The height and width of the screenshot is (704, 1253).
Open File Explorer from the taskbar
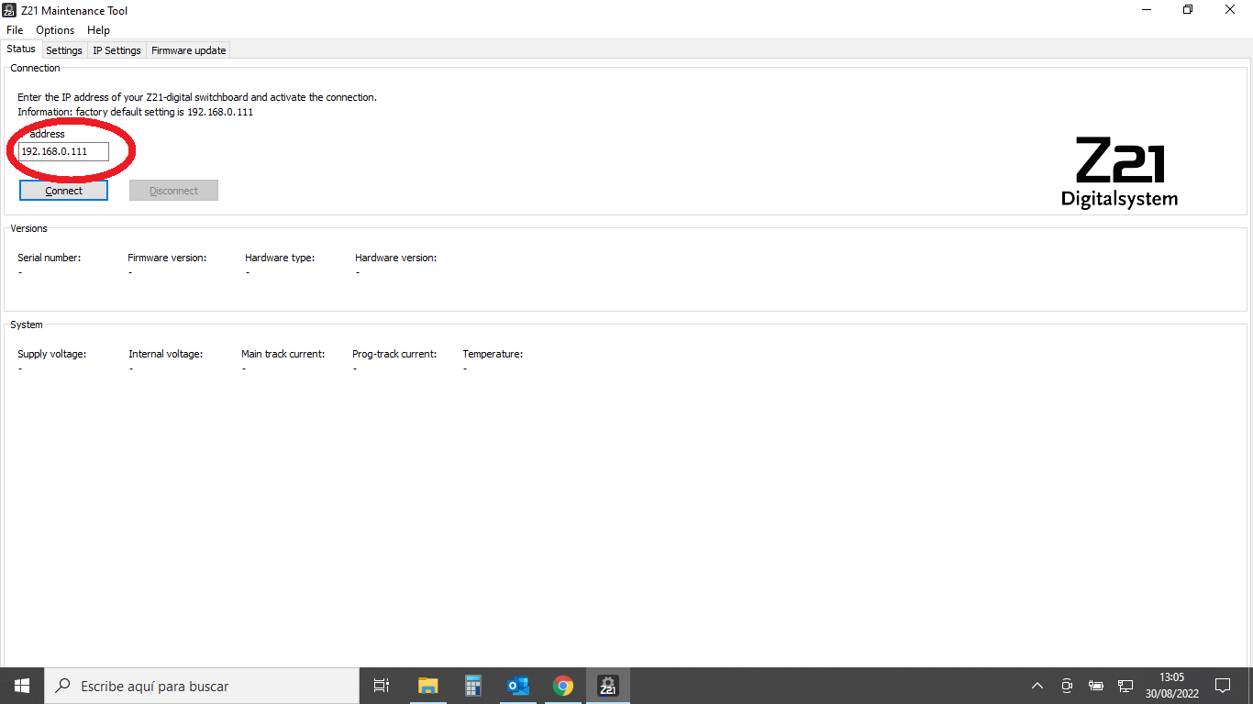(x=427, y=686)
